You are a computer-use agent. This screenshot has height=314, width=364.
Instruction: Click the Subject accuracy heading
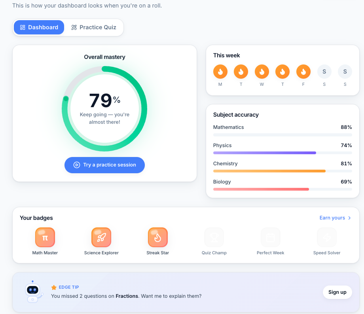tap(236, 115)
